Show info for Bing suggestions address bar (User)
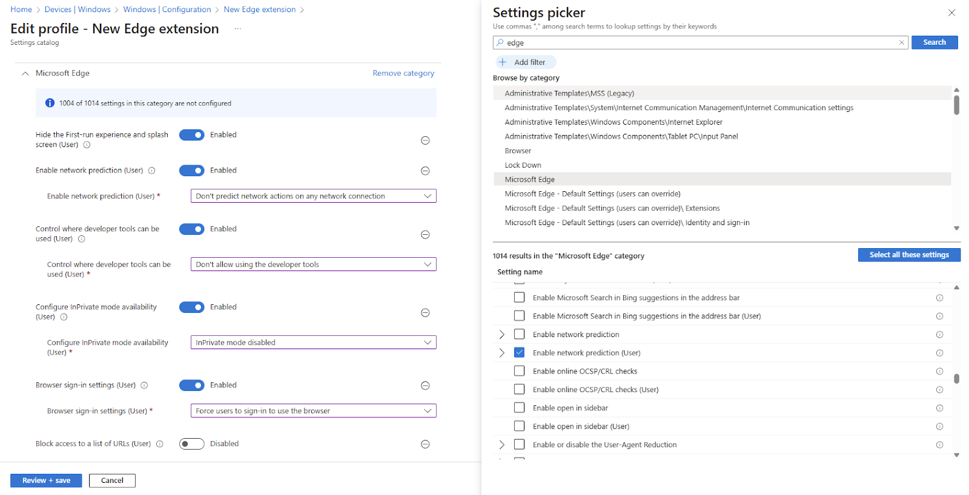The height and width of the screenshot is (495, 969). pos(939,316)
